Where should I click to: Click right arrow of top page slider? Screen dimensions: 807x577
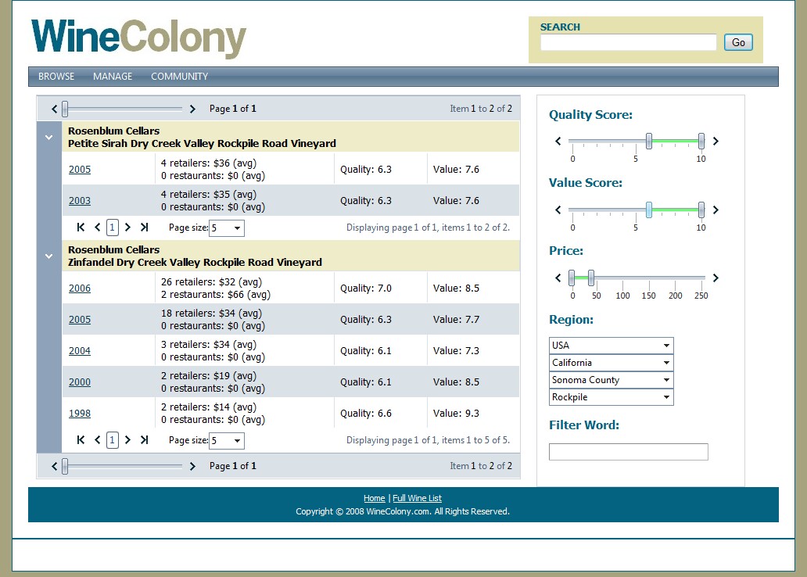pyautogui.click(x=192, y=109)
